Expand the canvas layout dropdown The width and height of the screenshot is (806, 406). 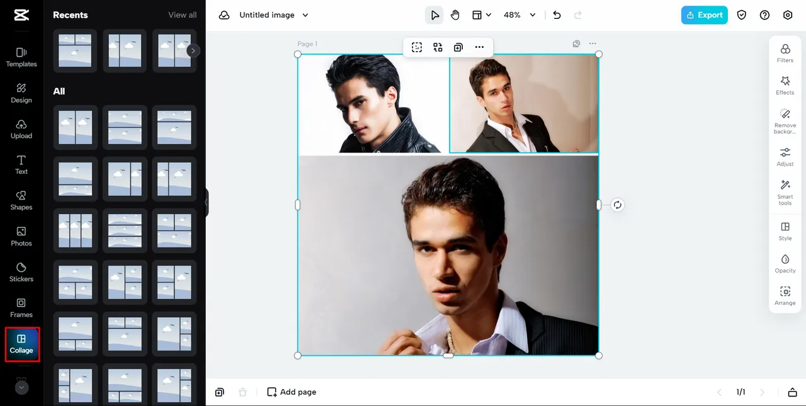click(x=482, y=15)
